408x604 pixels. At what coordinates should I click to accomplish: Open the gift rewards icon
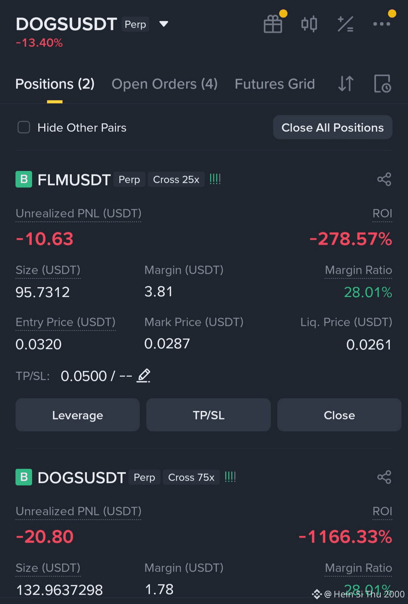pos(273,24)
